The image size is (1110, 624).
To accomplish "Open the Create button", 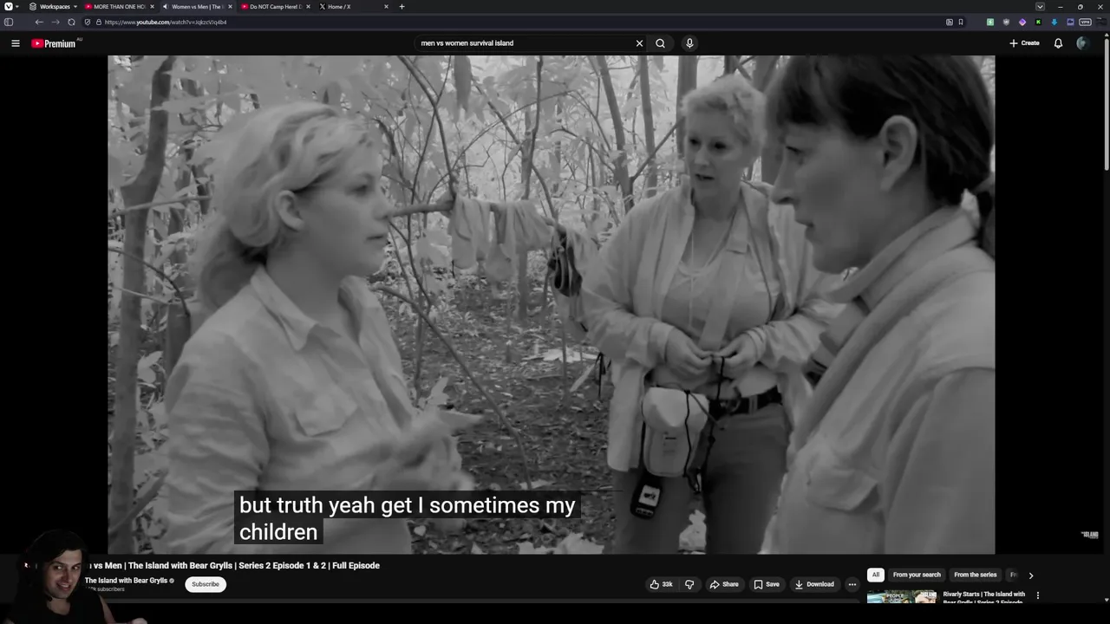I will (1024, 43).
